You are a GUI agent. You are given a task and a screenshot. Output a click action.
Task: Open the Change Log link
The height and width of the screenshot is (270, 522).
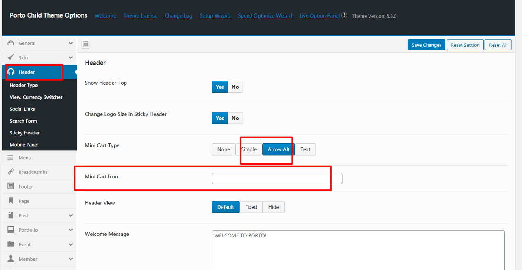178,15
